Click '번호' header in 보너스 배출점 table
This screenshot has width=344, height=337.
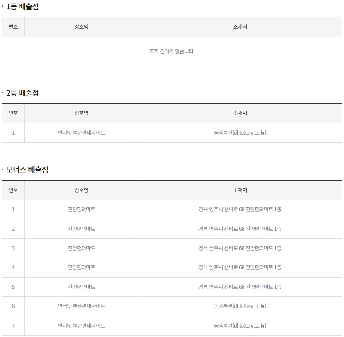13,190
